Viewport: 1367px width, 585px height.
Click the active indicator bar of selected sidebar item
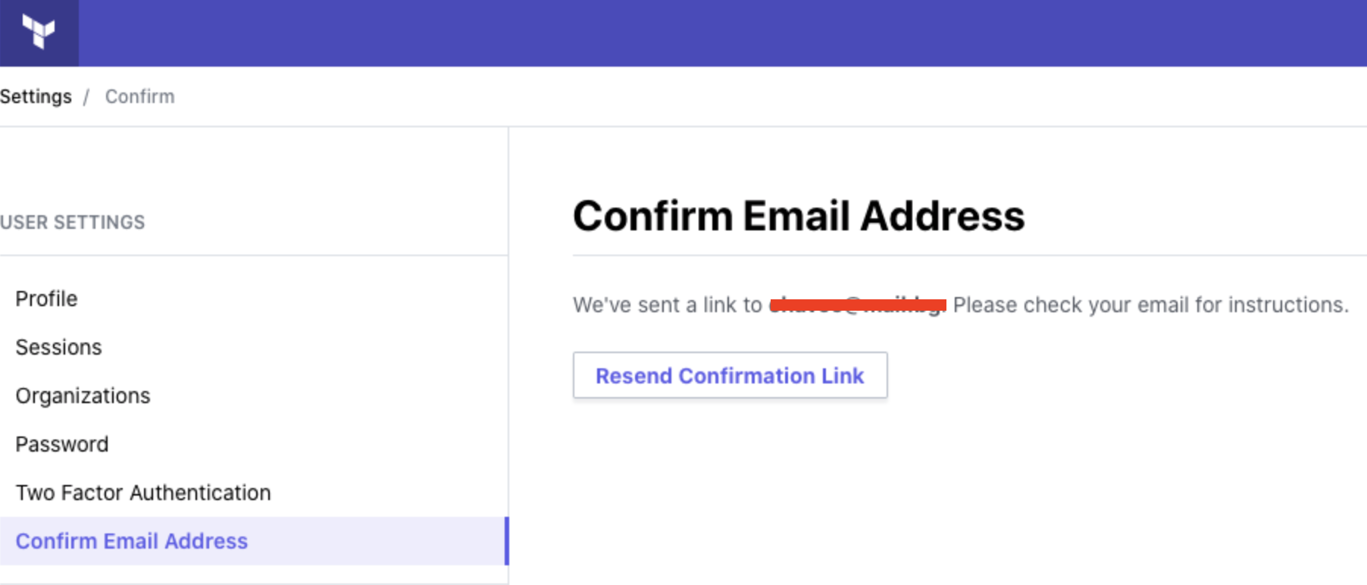(506, 541)
